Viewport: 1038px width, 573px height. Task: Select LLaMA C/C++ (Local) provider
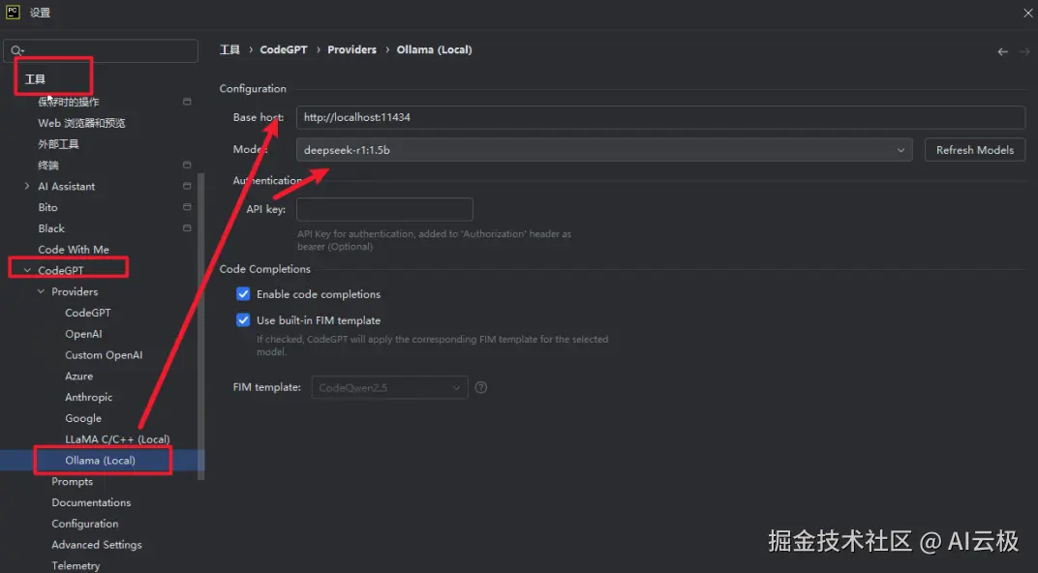117,438
